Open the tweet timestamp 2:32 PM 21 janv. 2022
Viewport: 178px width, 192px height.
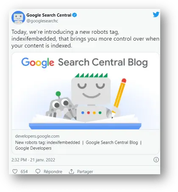point(33,160)
